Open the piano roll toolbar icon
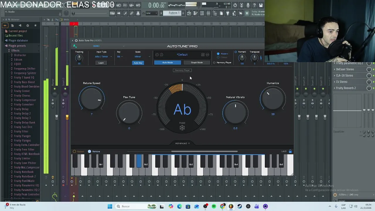 pyautogui.click(x=195, y=13)
